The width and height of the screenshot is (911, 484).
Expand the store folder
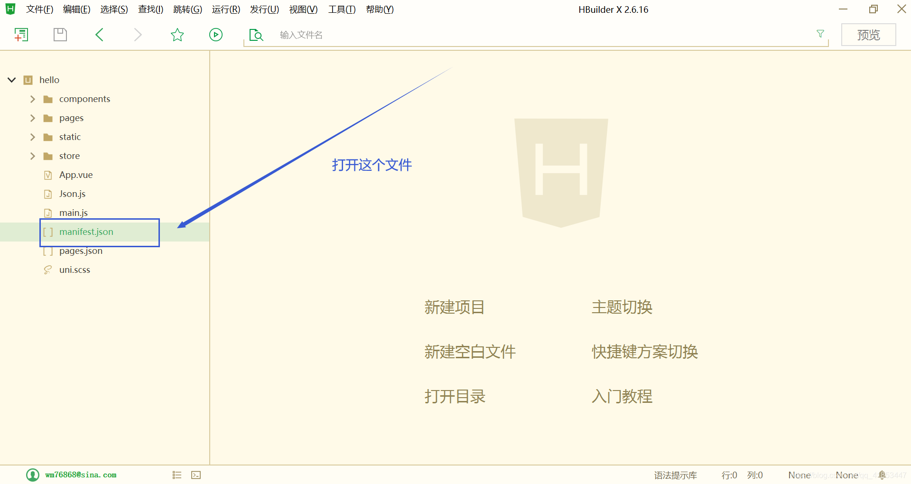(32, 156)
